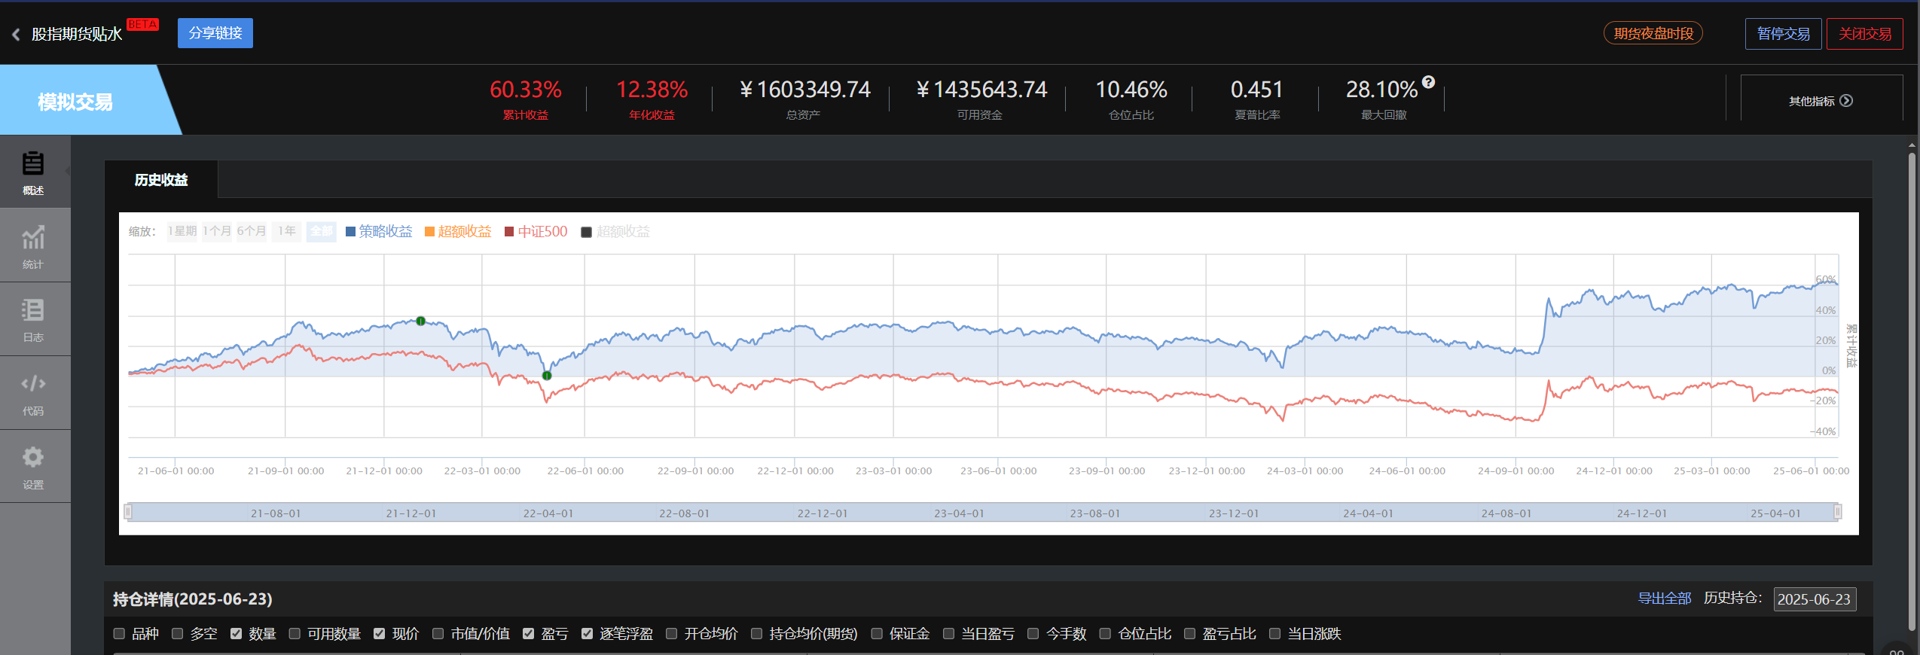Check the 开仓均价 column checkbox
Screen dimensions: 1920x655
point(672,634)
